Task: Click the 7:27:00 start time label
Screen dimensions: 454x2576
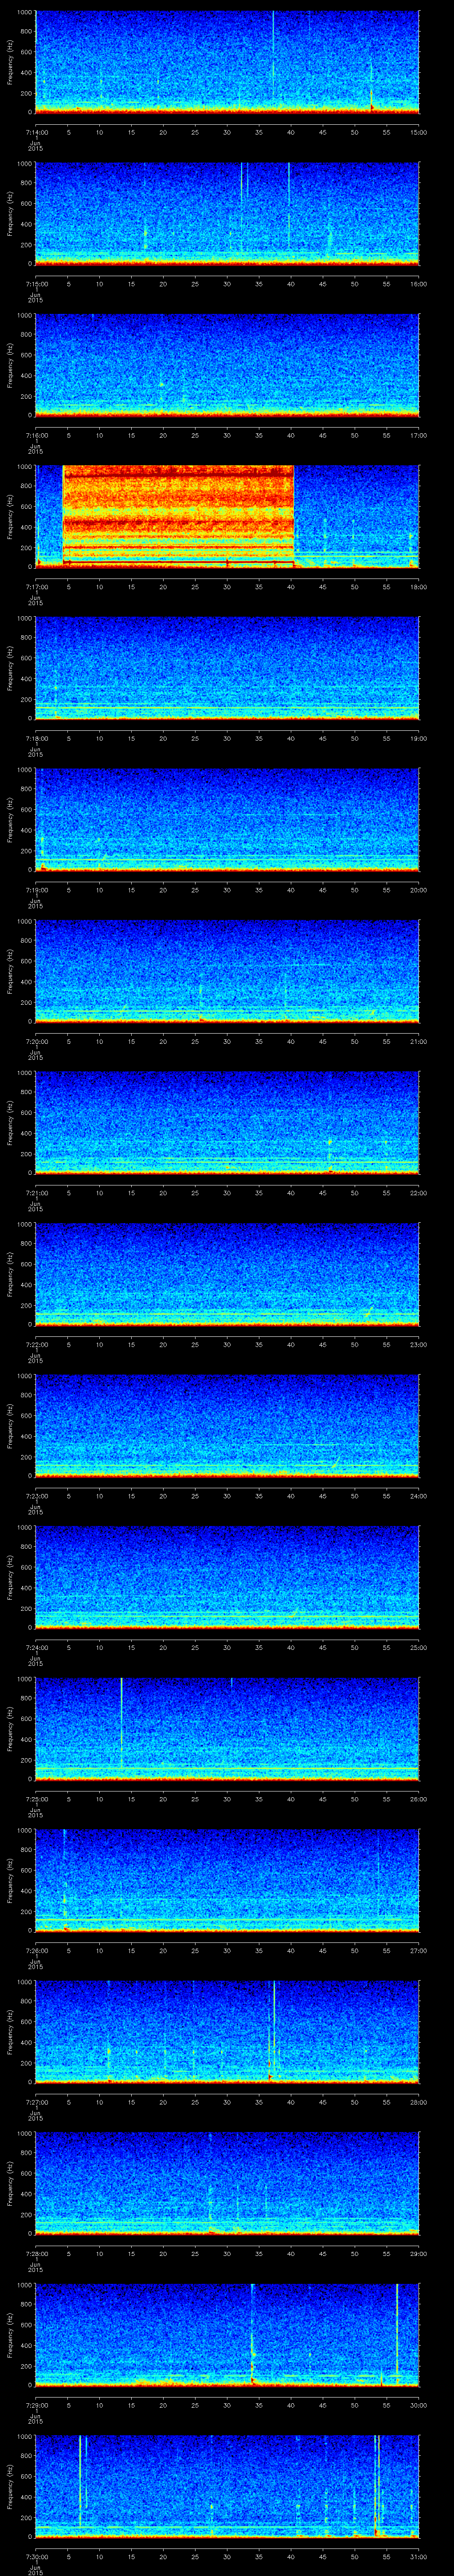Action: [36, 2102]
